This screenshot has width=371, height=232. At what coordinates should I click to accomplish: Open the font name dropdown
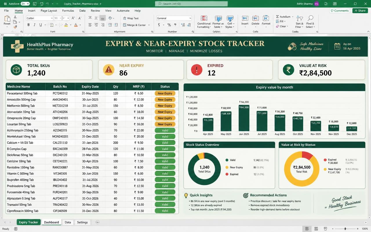pyautogui.click(x=52, y=18)
